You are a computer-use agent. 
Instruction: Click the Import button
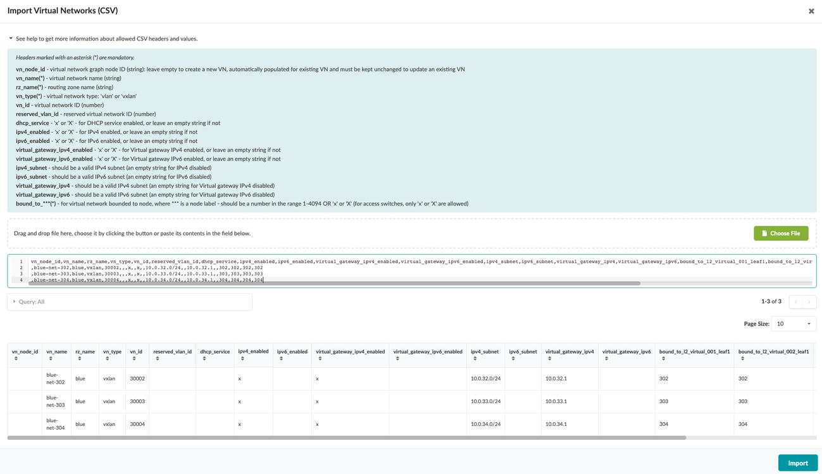(797, 463)
